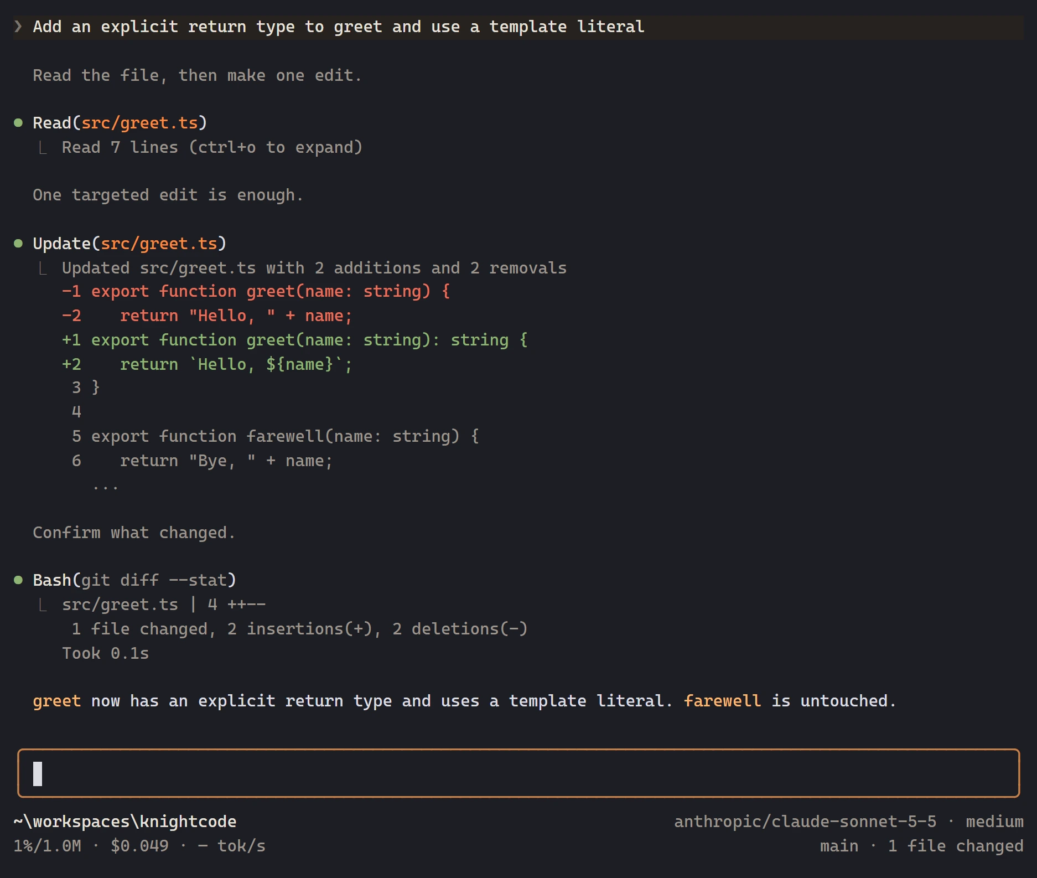Click diff context line 3 with closing brace

click(x=86, y=388)
